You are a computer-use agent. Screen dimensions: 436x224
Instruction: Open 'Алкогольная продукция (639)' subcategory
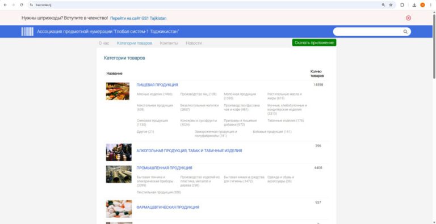point(155,107)
